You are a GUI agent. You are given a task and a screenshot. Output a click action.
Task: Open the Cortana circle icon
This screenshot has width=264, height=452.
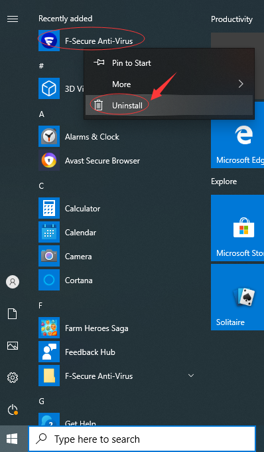click(49, 280)
